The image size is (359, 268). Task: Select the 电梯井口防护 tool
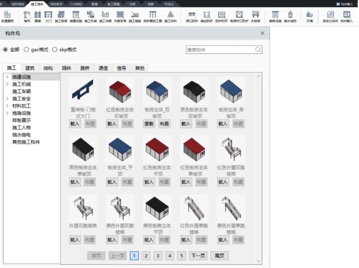239,17
